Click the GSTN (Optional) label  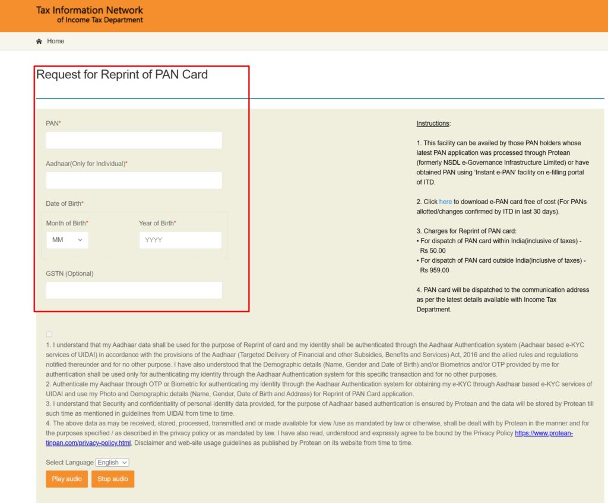69,273
